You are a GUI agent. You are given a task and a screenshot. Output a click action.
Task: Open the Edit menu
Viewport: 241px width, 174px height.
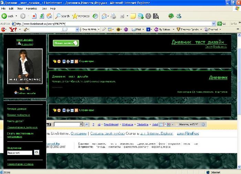11,9
